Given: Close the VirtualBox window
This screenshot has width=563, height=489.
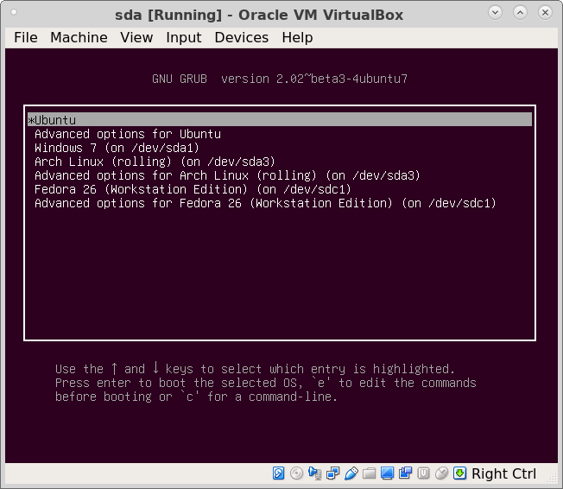Looking at the screenshot, I should coord(545,13).
